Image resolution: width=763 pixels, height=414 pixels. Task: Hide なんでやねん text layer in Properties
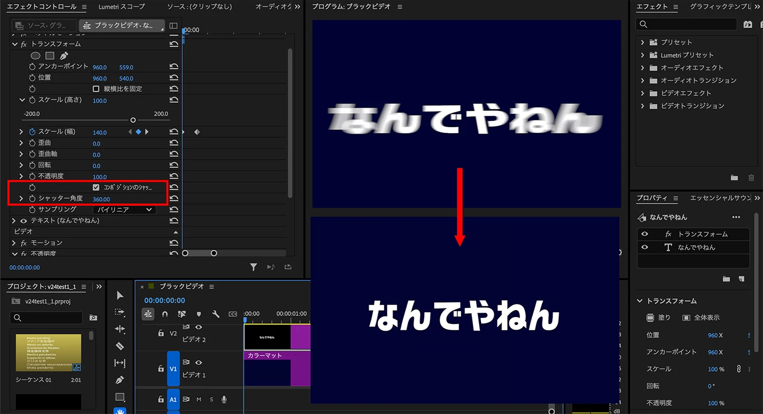point(645,247)
